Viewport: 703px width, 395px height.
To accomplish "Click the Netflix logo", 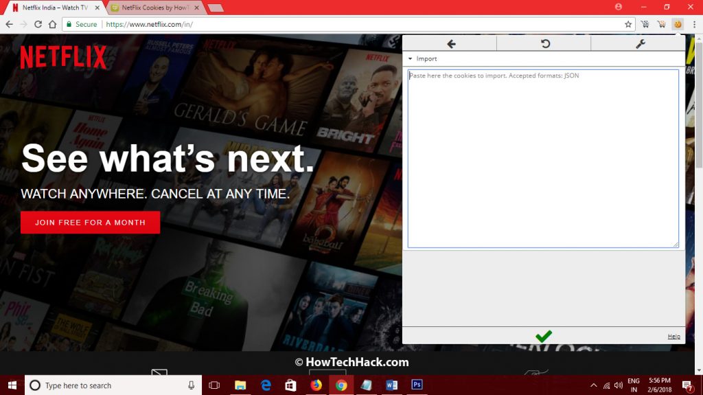I will pyautogui.click(x=63, y=57).
